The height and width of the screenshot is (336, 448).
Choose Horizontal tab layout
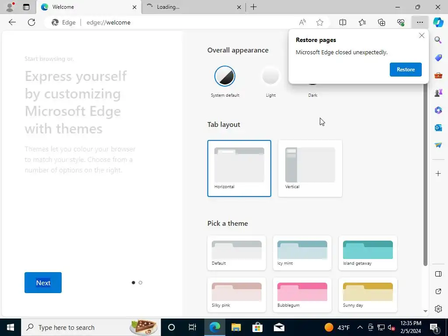coord(239,168)
